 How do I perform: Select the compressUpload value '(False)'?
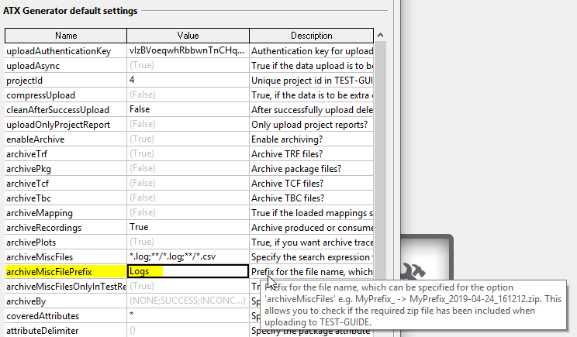(x=188, y=95)
